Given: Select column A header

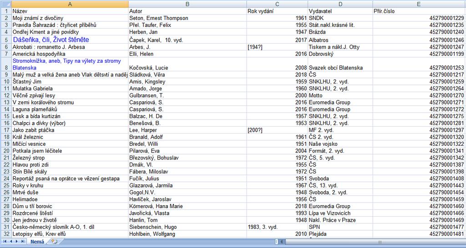Looking at the screenshot, I should tap(70, 4).
